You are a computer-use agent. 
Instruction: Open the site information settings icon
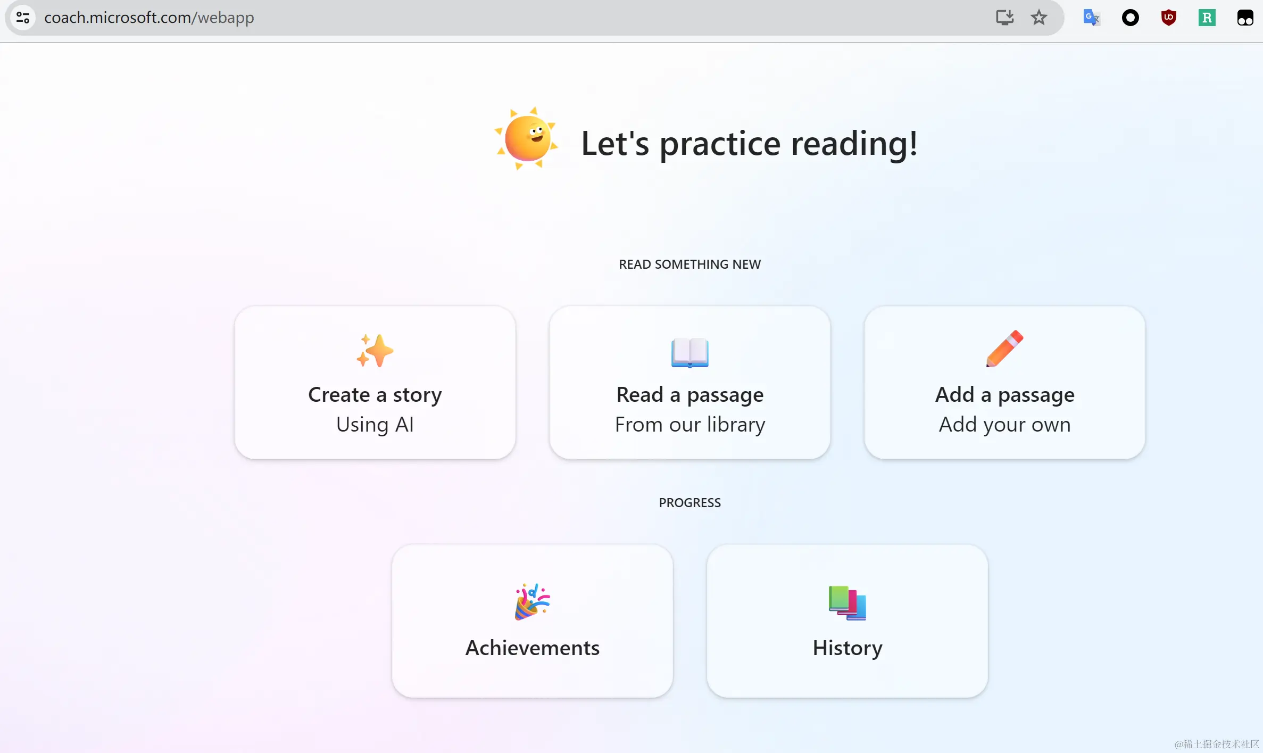22,18
